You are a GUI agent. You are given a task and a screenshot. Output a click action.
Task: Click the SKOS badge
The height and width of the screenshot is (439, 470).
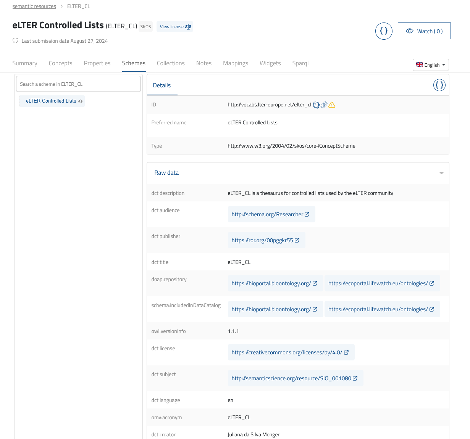pos(145,27)
